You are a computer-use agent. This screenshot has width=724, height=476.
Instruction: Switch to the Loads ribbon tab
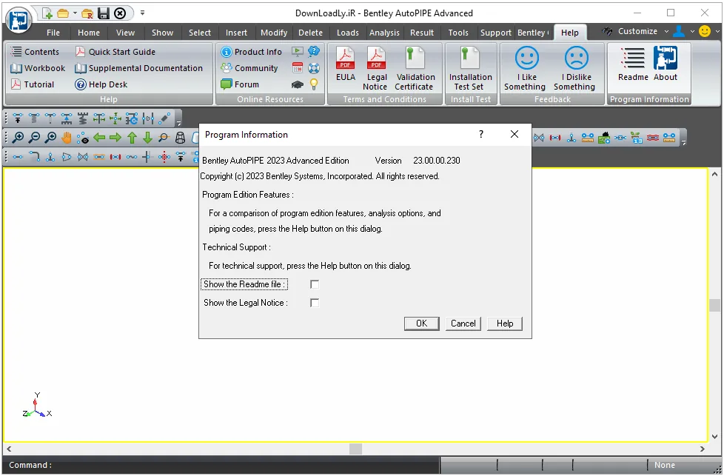[x=347, y=33]
